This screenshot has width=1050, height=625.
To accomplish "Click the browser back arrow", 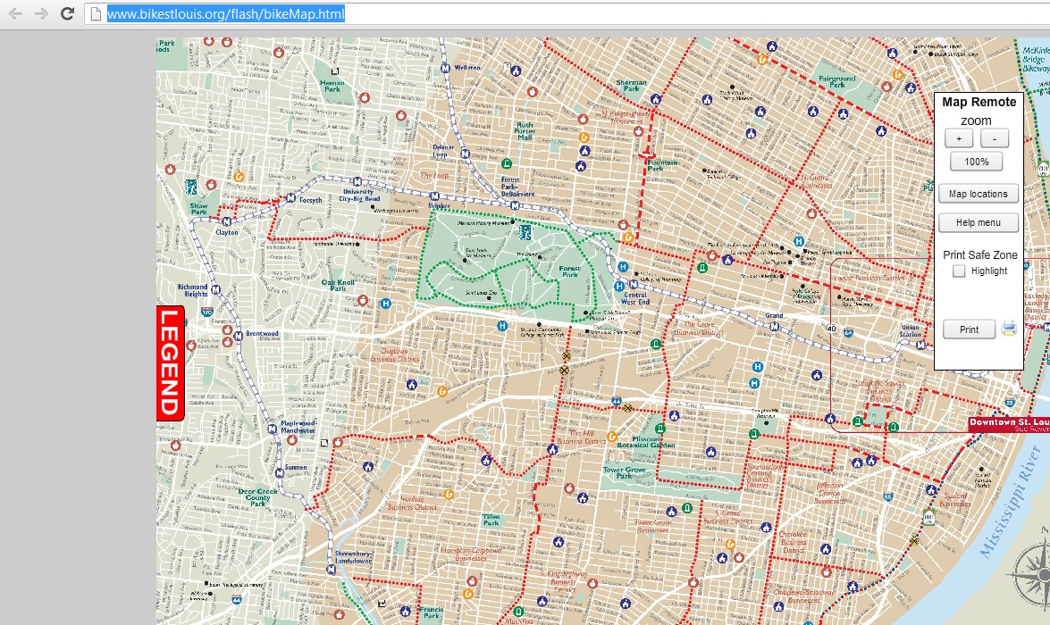I will [13, 14].
